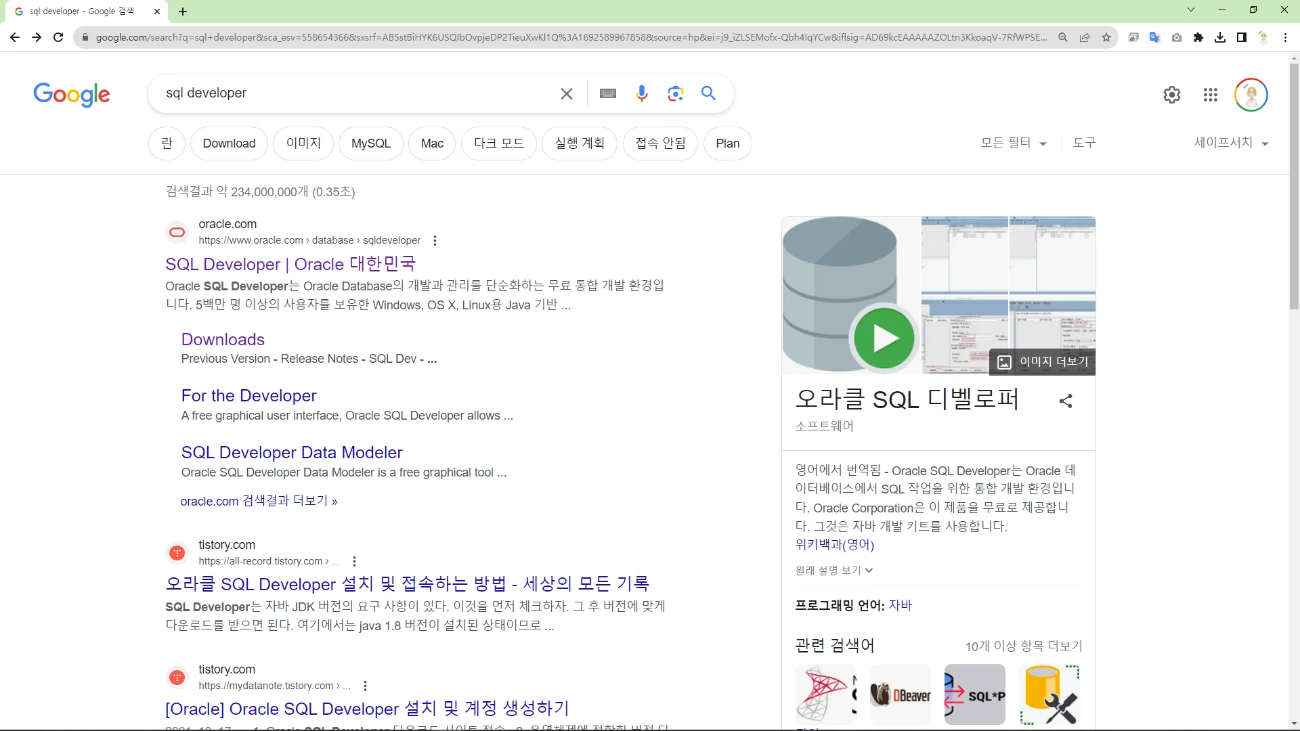The height and width of the screenshot is (731, 1300).
Task: Select the MySQL filter chip
Action: click(x=370, y=143)
